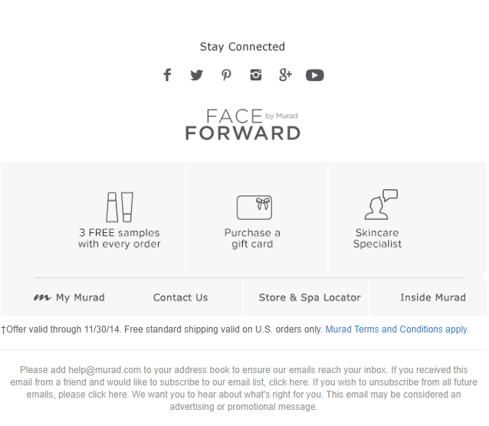Open Store & Spa Locator
The height and width of the screenshot is (426, 489).
pos(310,297)
